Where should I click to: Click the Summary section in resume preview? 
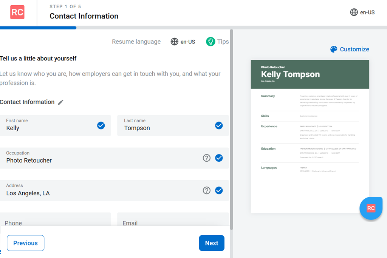(x=310, y=100)
